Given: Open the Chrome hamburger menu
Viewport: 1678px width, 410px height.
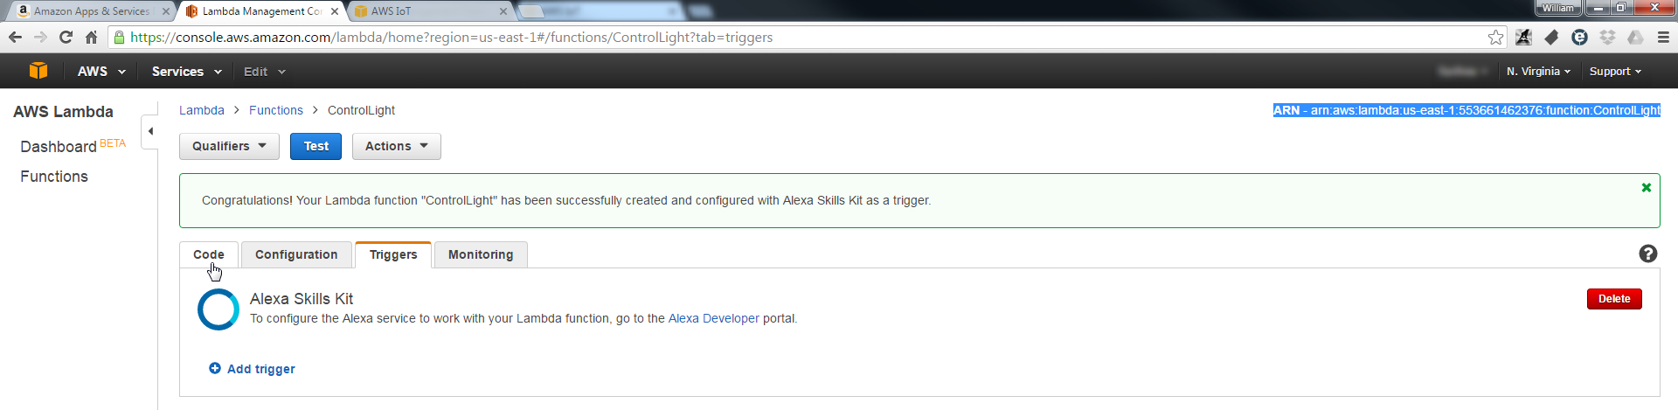Looking at the screenshot, I should [1663, 37].
